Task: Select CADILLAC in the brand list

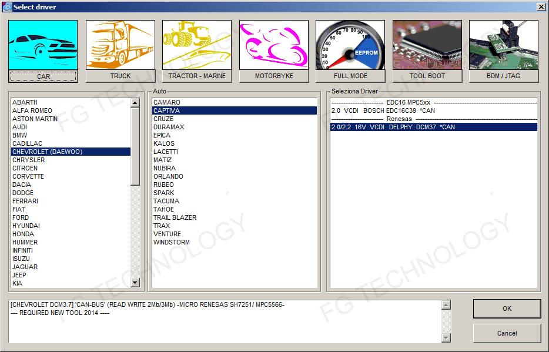Action: (x=71, y=143)
